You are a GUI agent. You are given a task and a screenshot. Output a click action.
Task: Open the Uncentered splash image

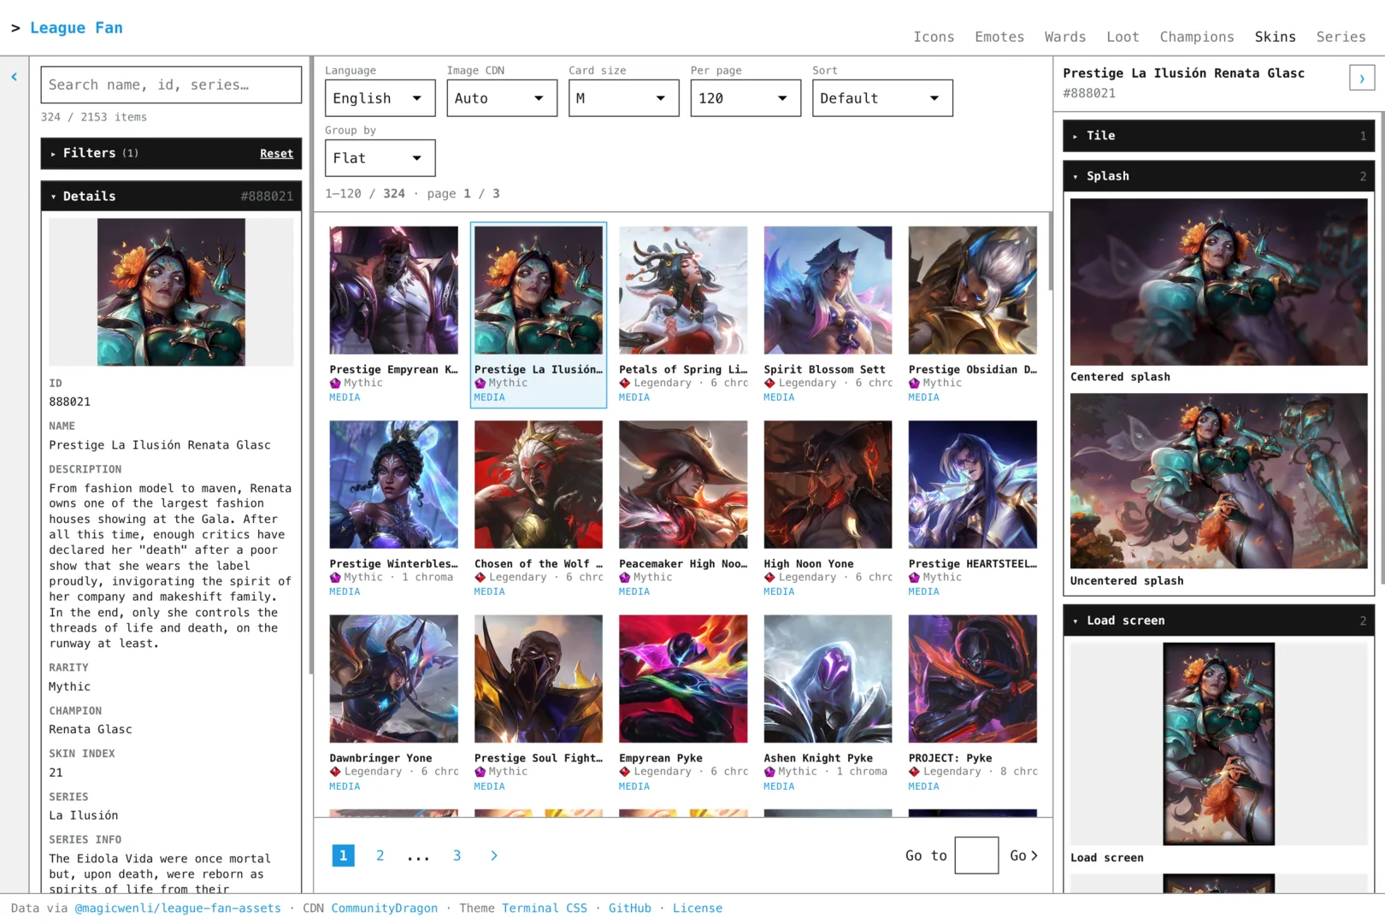(x=1218, y=481)
